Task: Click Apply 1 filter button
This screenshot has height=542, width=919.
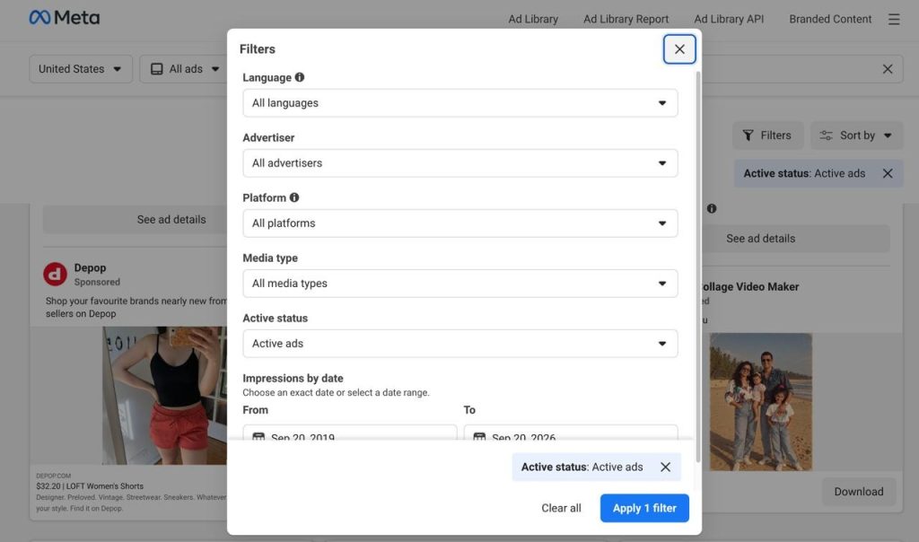Action: [x=644, y=508]
